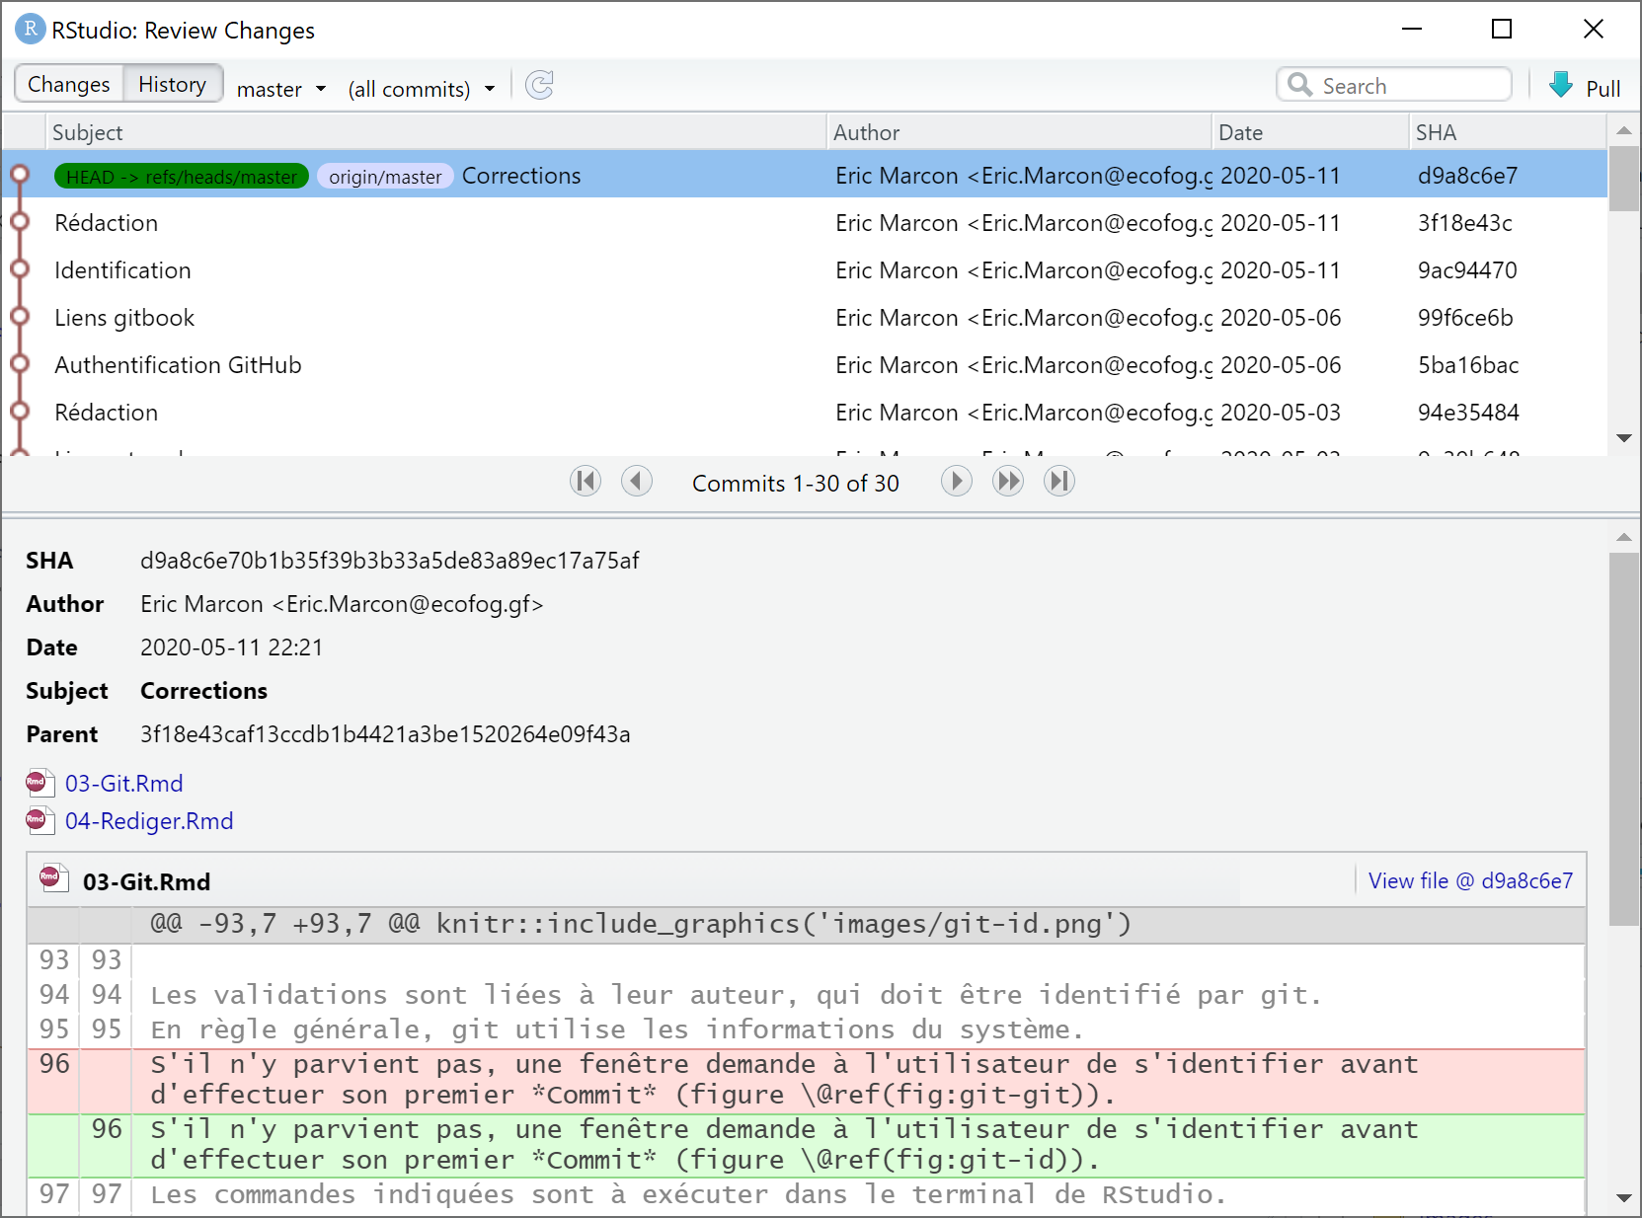Viewport: 1642px width, 1218px height.
Task: Click the commit list scrollbar up arrow
Action: tap(1623, 130)
